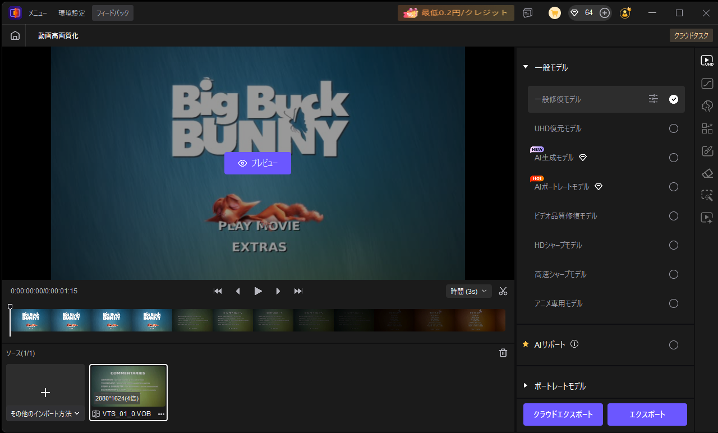Click the 最低0.2円/クレジット promo banner

coord(456,13)
